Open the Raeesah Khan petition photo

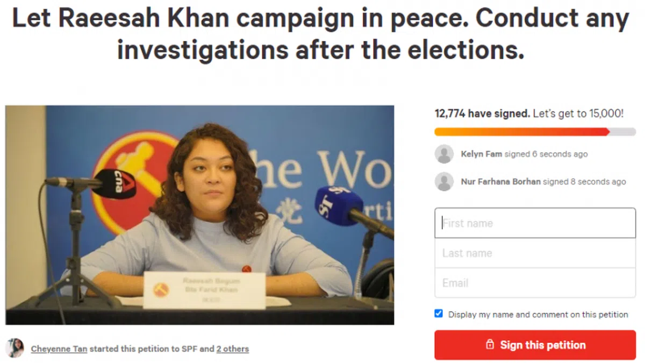click(200, 215)
